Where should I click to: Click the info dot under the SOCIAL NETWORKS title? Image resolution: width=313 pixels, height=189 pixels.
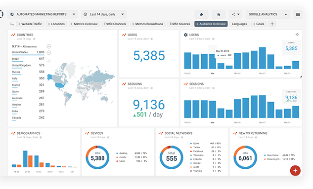click(182, 137)
